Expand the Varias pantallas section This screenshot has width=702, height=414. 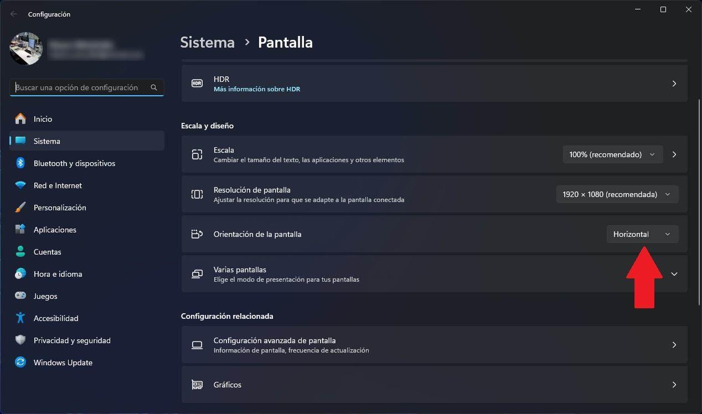(674, 274)
